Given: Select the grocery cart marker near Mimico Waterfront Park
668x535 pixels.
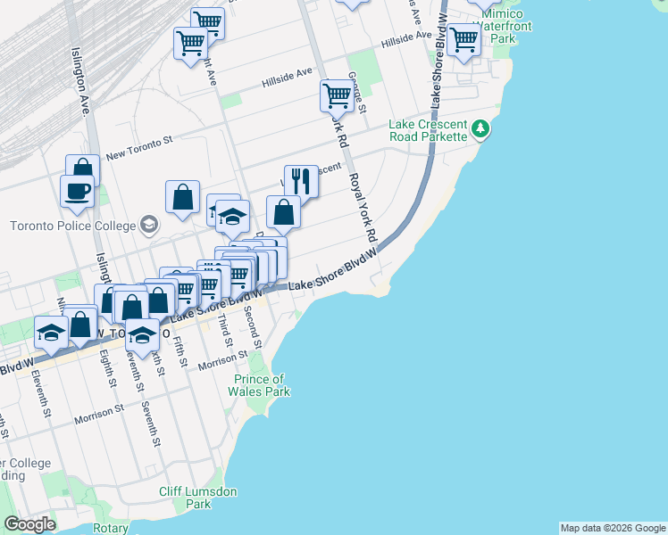Looking at the screenshot, I should [463, 44].
